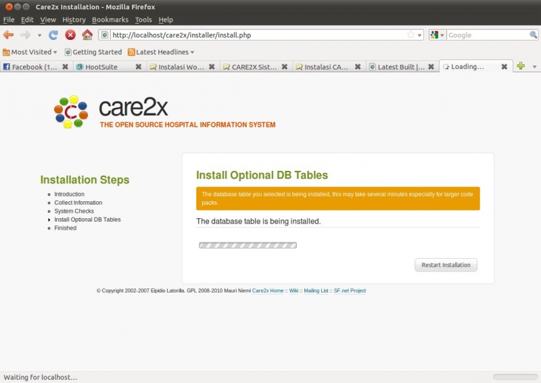Bookmark this page with the star icon
Image resolution: width=541 pixels, height=383 pixels.
[410, 35]
